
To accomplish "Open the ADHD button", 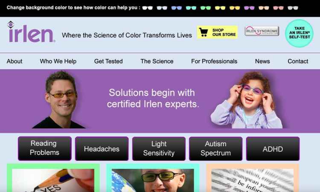I will pos(273,148).
